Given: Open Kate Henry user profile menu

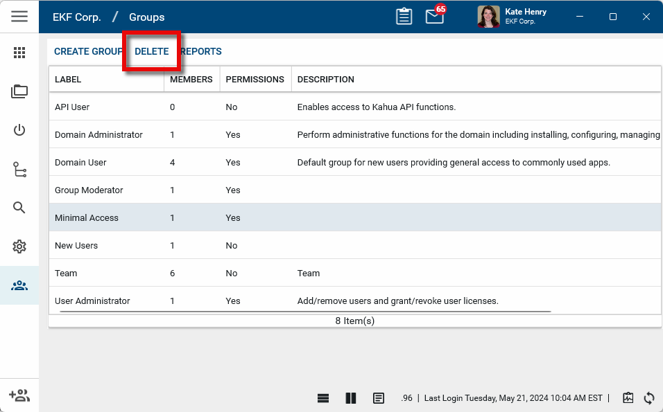Looking at the screenshot, I should [x=513, y=17].
